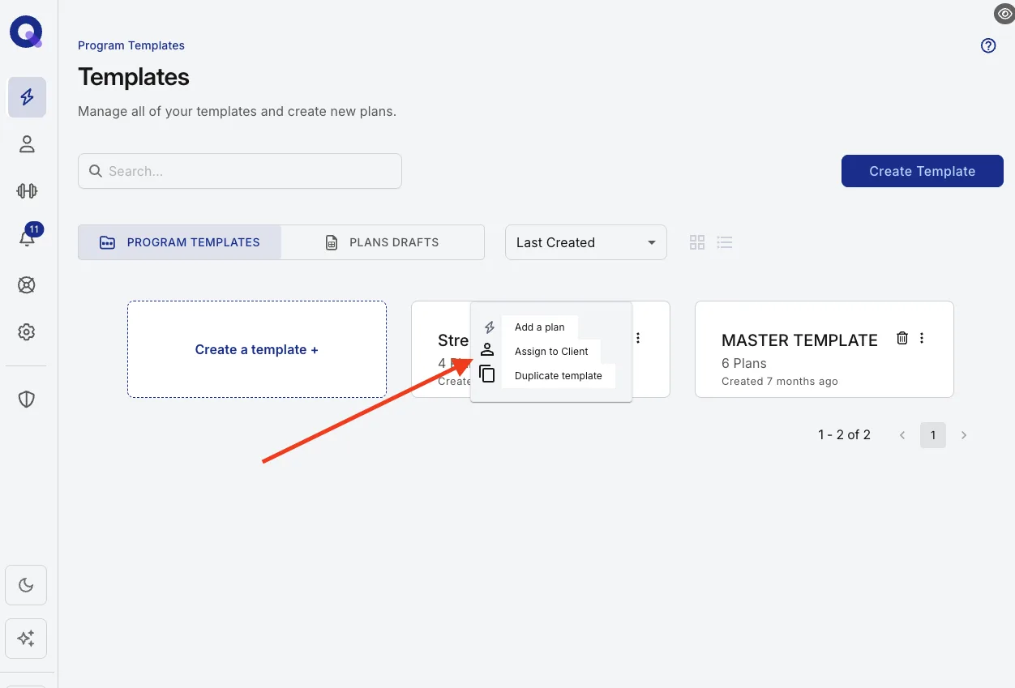Delete the MASTER TEMPLATE with the trash icon
Screen dimensions: 1015x688
click(x=902, y=338)
